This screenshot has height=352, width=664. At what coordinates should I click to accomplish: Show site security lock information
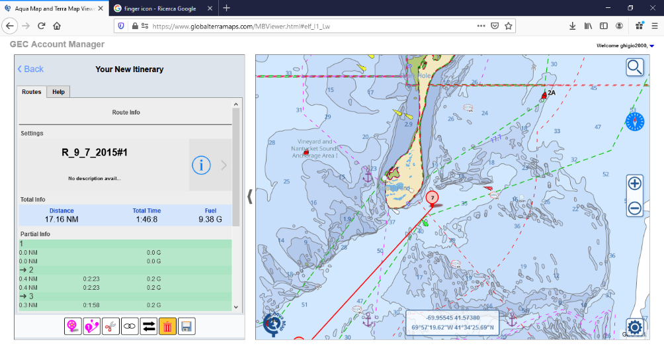coord(135,26)
